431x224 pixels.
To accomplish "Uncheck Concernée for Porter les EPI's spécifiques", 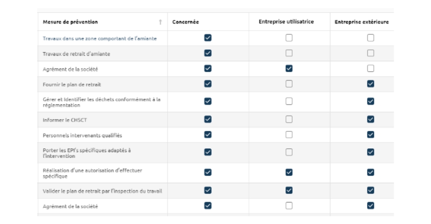I will 208,152.
